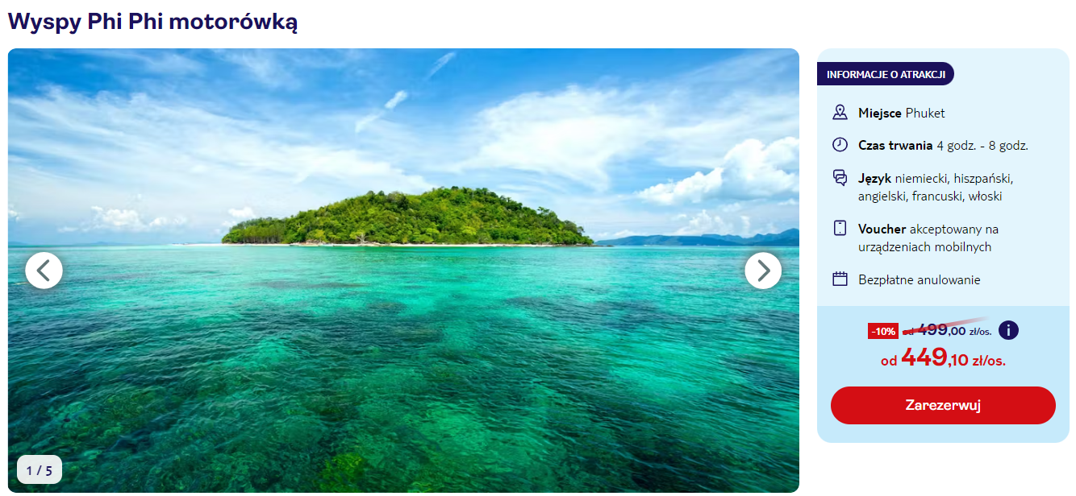Click the clock icon by Czas trwania

(840, 145)
